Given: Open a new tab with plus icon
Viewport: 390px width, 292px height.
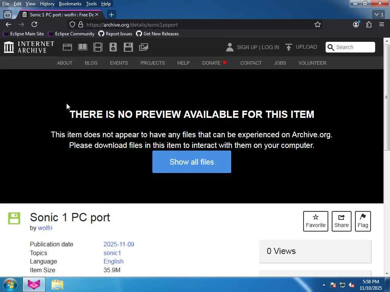Looking at the screenshot, I should pyautogui.click(x=112, y=15).
